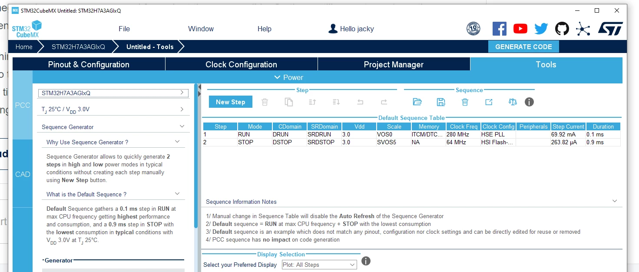The image size is (639, 272).
Task: Open the Facebook icon
Action: click(500, 29)
